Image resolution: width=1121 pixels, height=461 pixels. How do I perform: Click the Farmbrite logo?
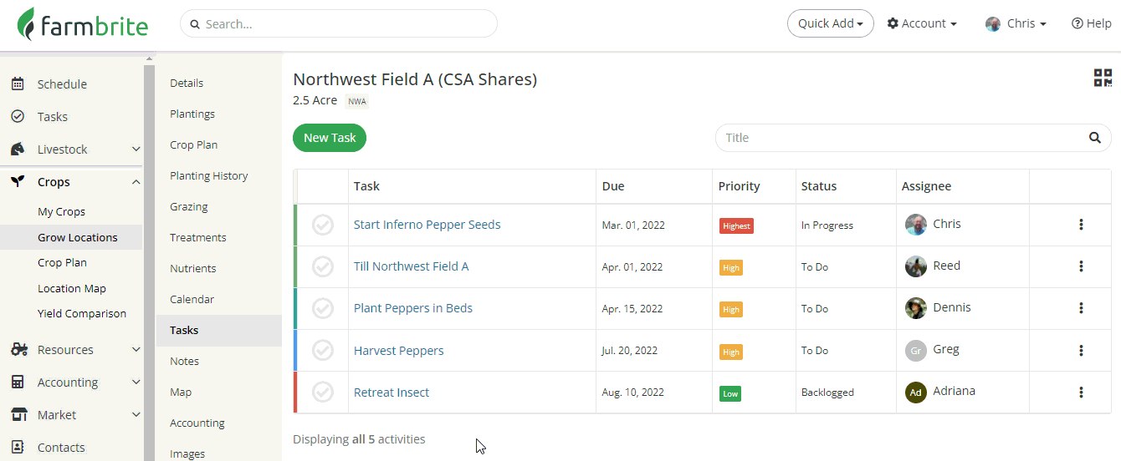[x=83, y=24]
